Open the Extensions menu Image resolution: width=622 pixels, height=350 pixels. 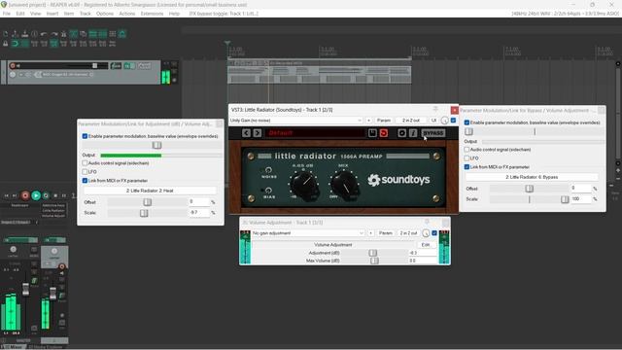pyautogui.click(x=152, y=14)
